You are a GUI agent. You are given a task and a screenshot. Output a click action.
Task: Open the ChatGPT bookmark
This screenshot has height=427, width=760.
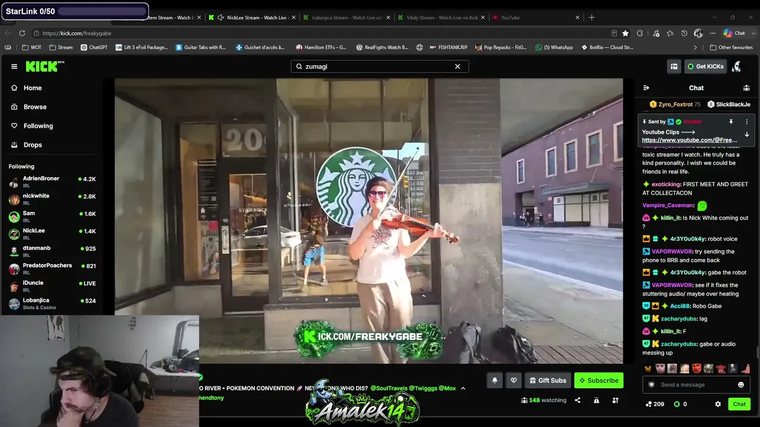click(94, 47)
